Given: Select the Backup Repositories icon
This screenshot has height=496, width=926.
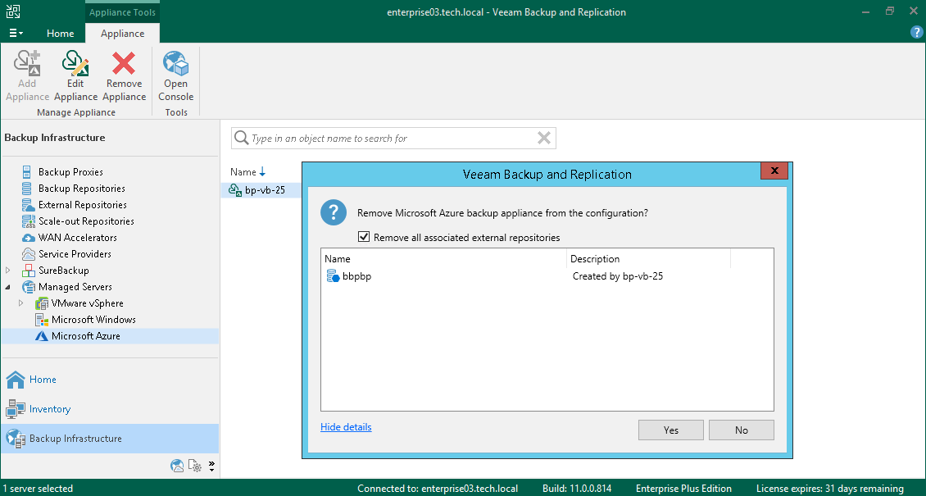Looking at the screenshot, I should [x=27, y=189].
